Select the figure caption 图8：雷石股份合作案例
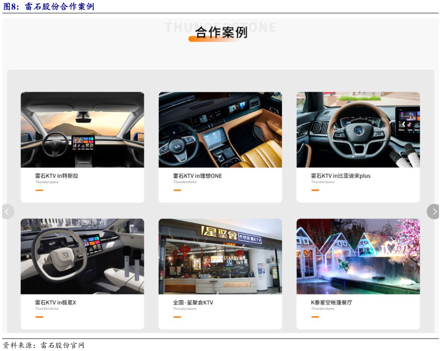The width and height of the screenshot is (441, 351). 49,6
